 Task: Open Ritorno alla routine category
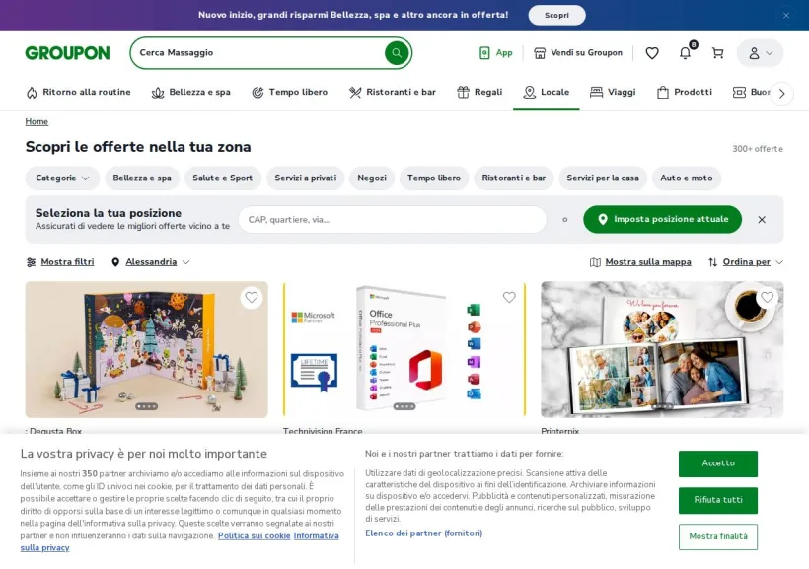point(78,92)
